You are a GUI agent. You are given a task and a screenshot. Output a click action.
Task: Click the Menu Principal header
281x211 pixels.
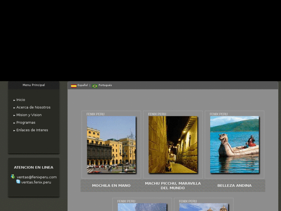34,85
